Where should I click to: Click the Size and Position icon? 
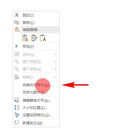[x=17, y=107]
